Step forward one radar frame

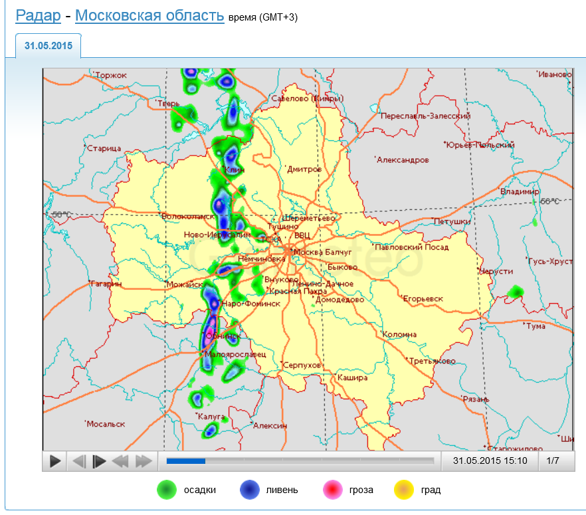pyautogui.click(x=100, y=461)
